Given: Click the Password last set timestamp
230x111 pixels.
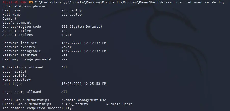Looking at the screenshot, I should click(84, 43).
